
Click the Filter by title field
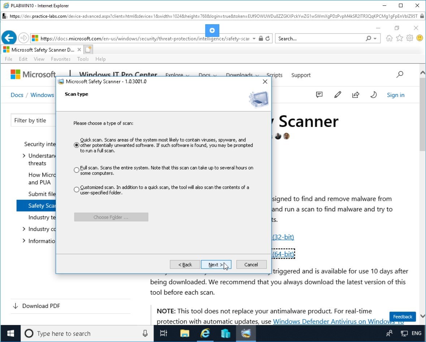33,120
